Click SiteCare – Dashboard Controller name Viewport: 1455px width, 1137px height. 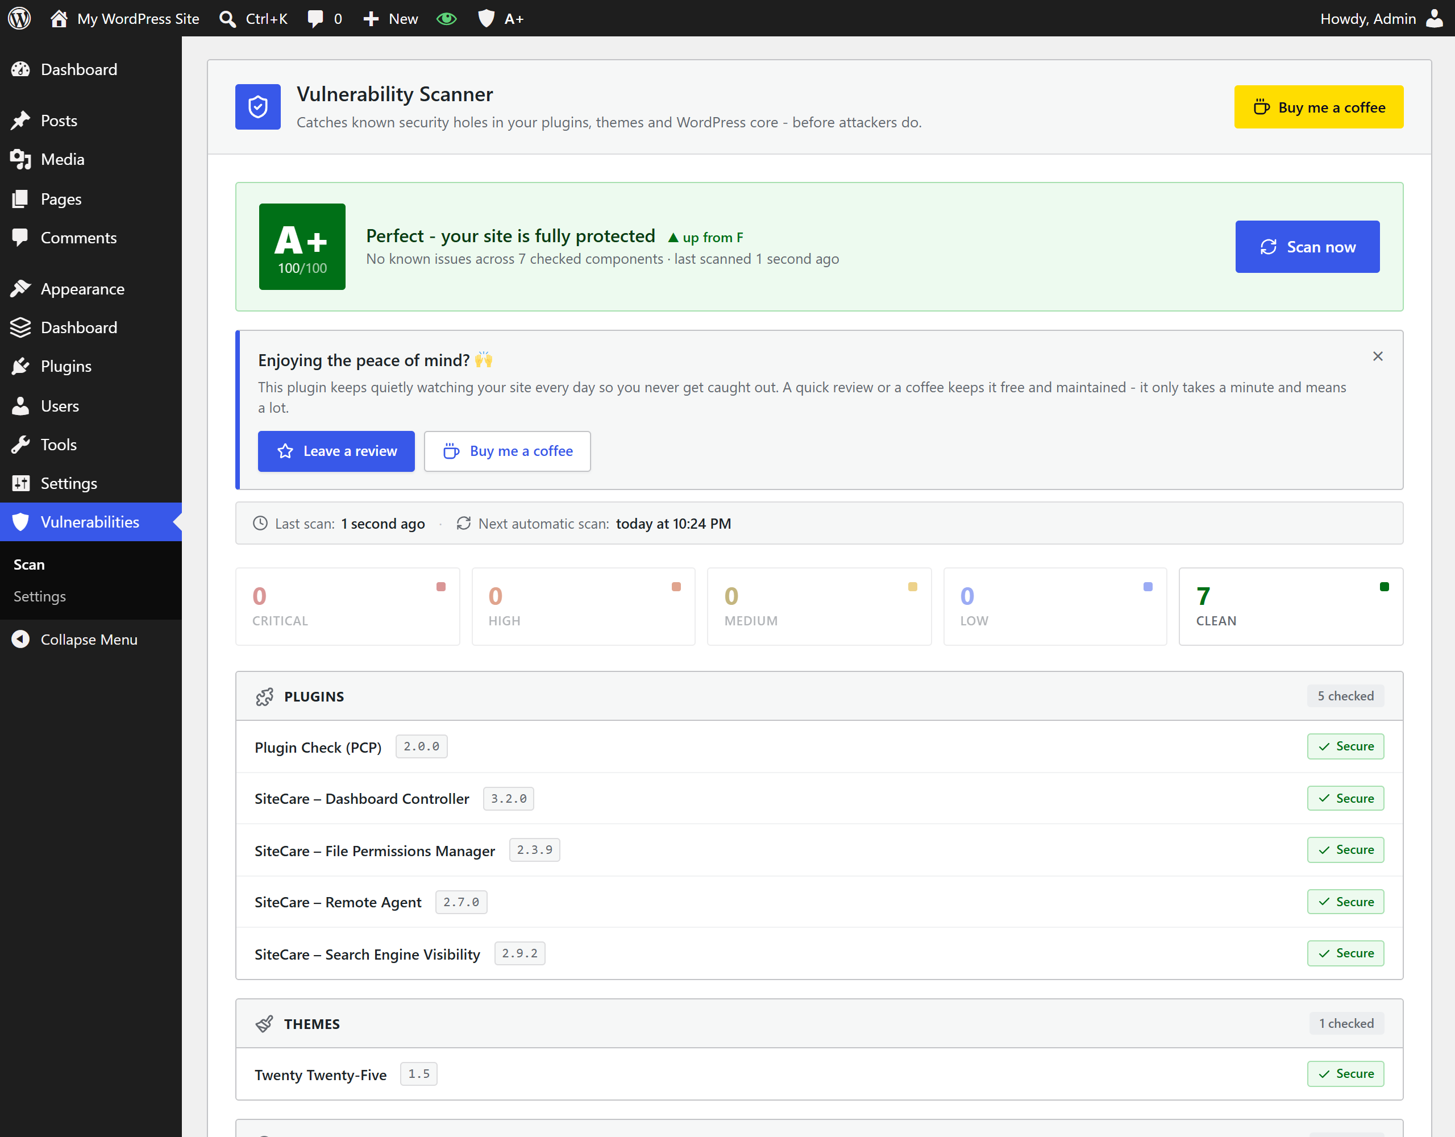pos(361,798)
